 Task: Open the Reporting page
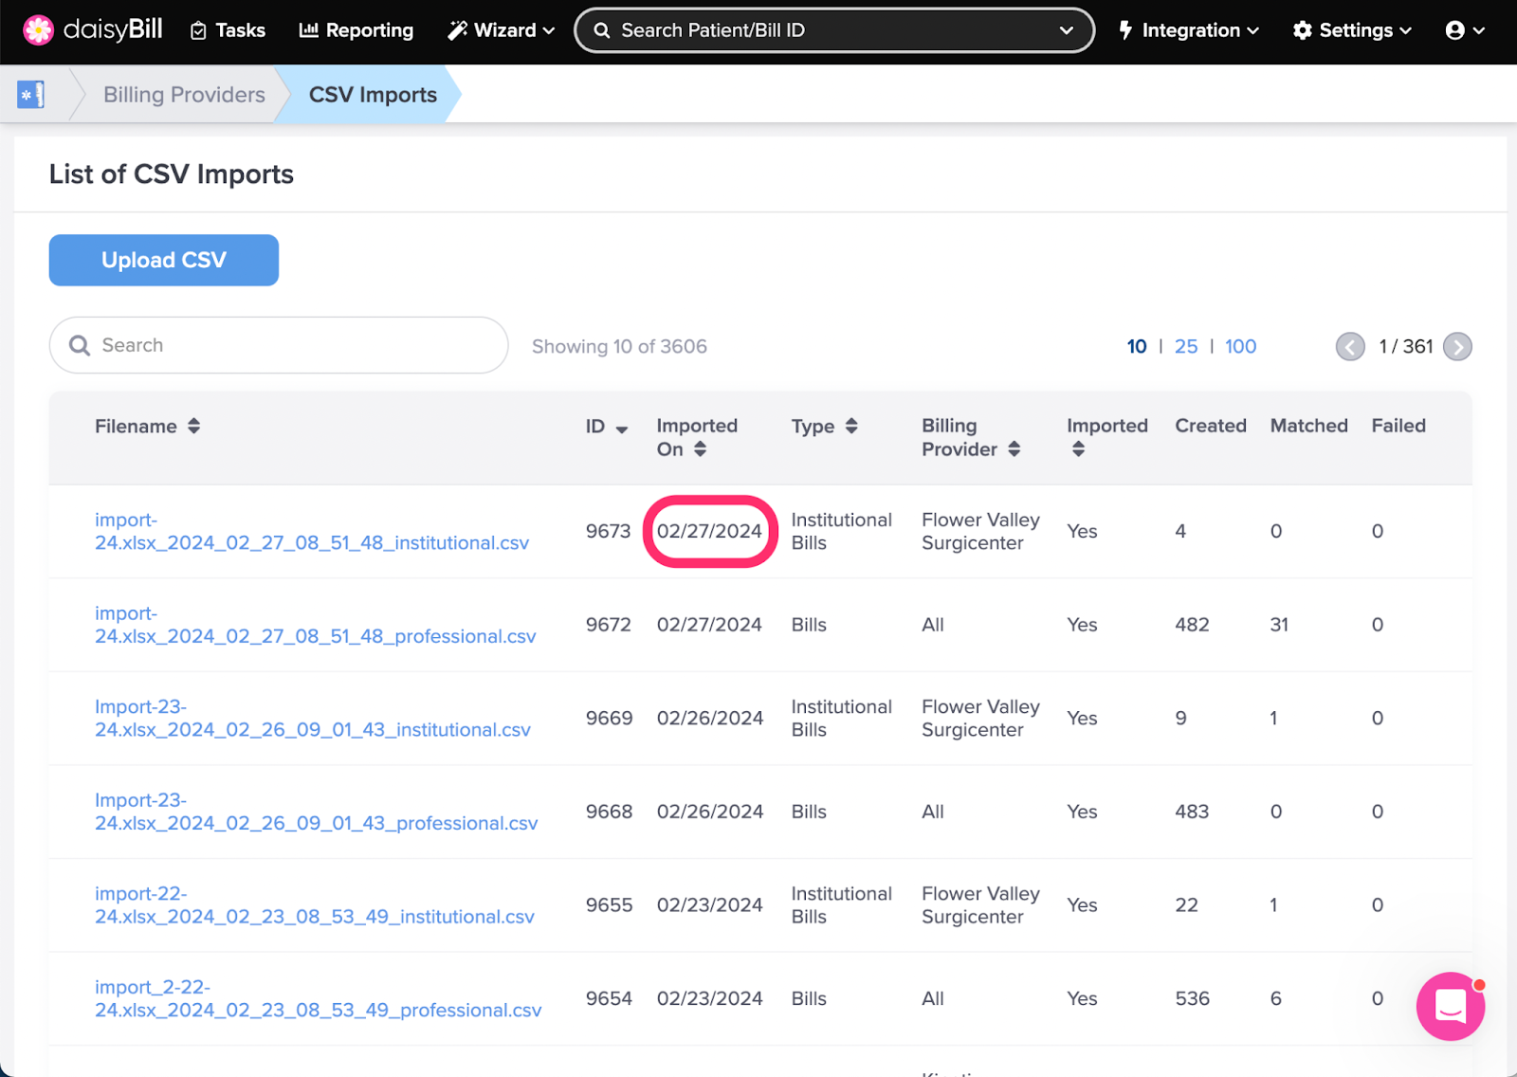pyautogui.click(x=356, y=30)
